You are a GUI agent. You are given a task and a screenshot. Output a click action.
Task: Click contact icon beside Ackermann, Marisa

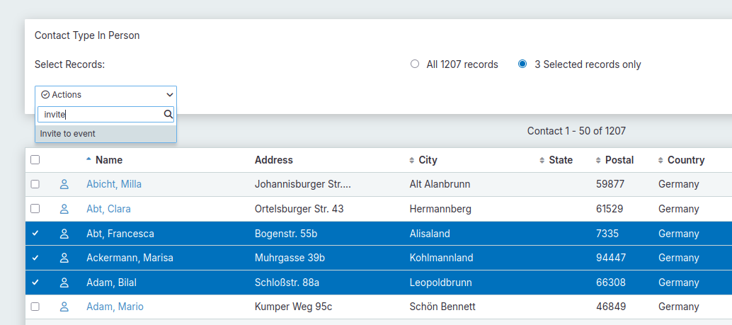pos(64,258)
